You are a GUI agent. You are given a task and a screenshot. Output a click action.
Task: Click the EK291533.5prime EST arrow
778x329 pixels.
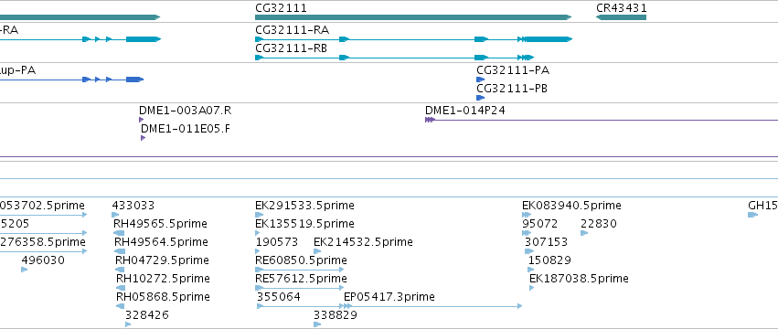259,215
